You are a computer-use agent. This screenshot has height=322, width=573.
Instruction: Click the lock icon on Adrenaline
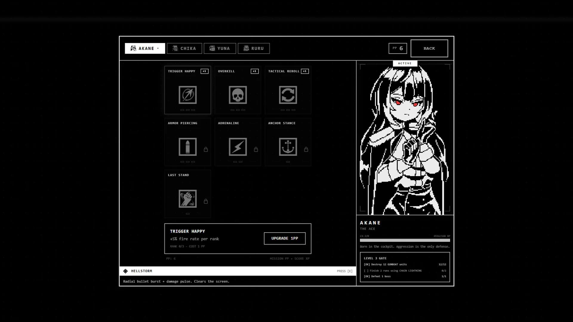tap(256, 149)
